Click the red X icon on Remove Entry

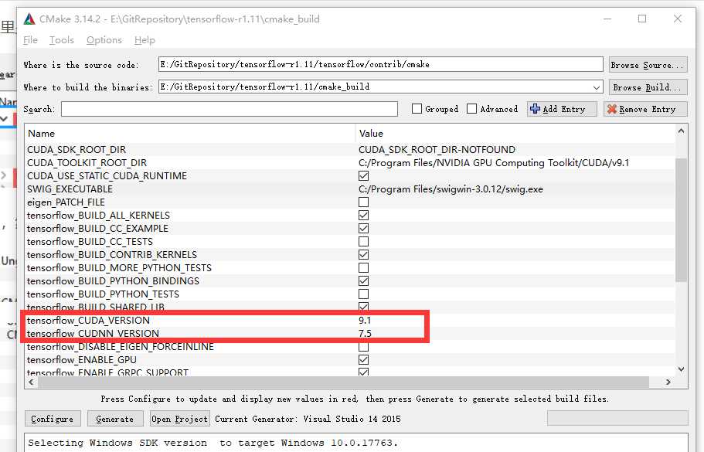(x=611, y=109)
